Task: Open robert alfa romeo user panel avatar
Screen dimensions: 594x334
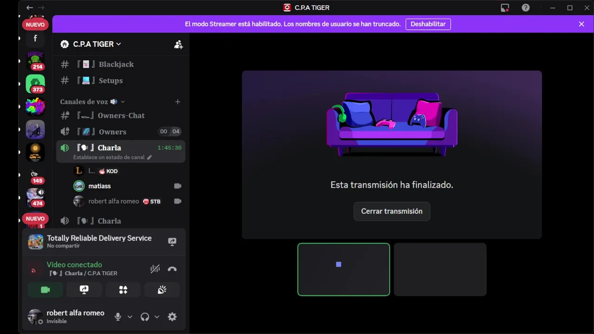Action: pos(35,317)
